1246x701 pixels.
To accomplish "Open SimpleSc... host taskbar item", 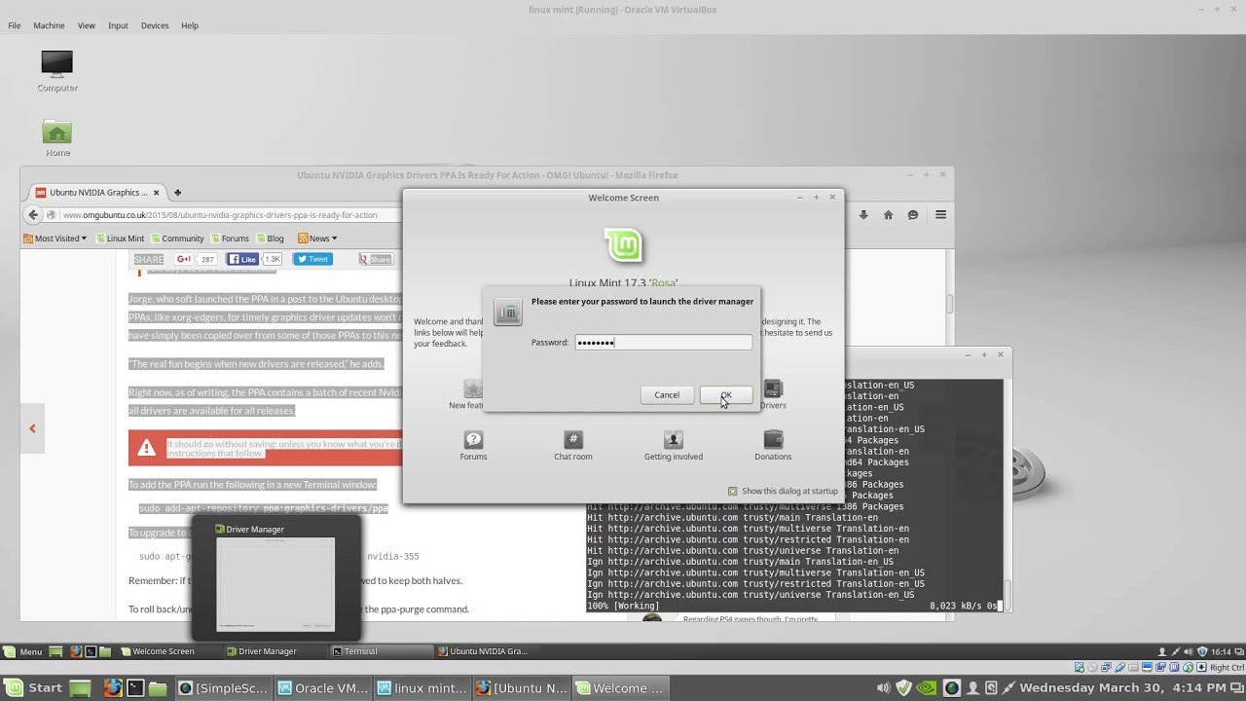I will (222, 688).
